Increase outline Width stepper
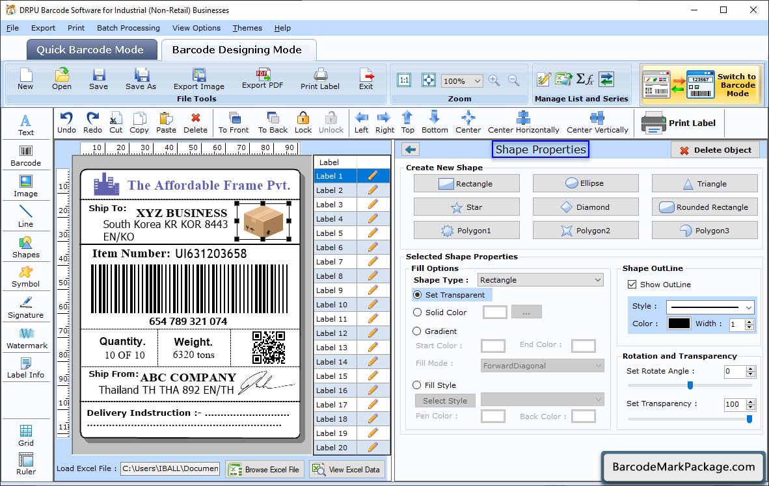The height and width of the screenshot is (486, 769). pyautogui.click(x=749, y=322)
